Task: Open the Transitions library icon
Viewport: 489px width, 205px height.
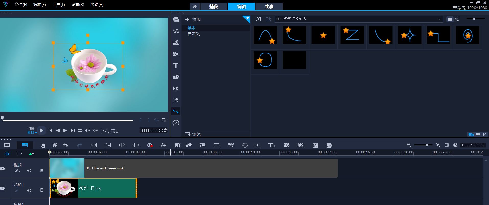Action: pyautogui.click(x=176, y=54)
